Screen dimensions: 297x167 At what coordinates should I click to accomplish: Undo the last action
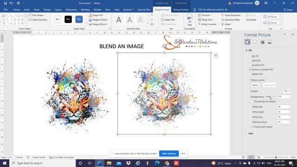click(x=11, y=3)
